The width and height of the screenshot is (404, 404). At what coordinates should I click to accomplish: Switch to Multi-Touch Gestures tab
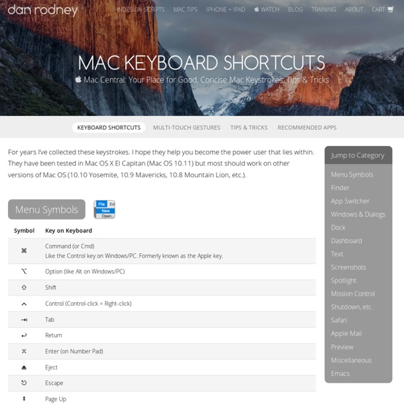click(187, 127)
